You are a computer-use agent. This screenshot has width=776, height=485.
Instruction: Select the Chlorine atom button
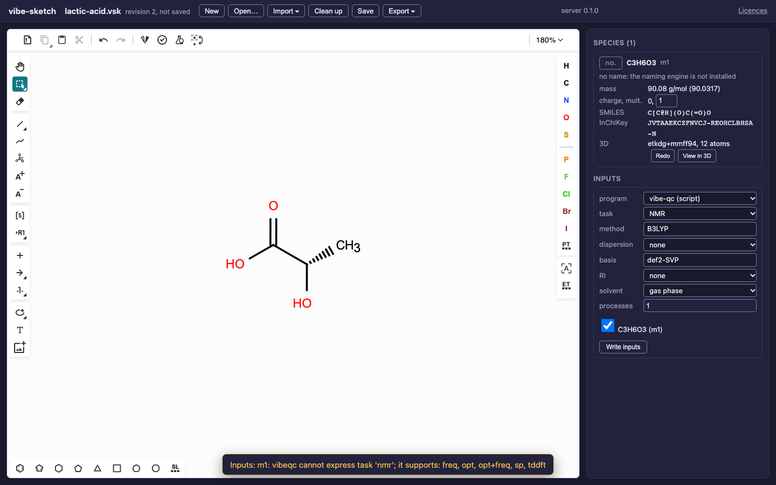coord(566,194)
